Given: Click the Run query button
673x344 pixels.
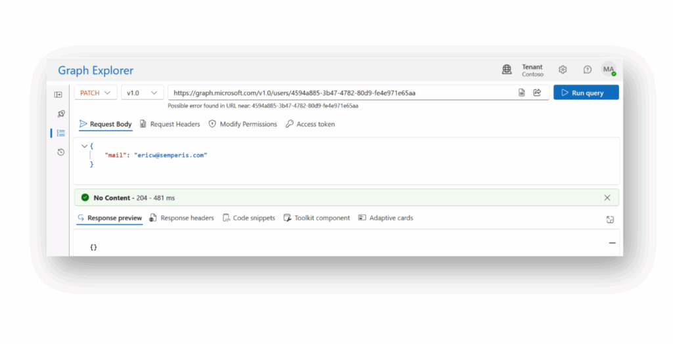Looking at the screenshot, I should (x=586, y=93).
